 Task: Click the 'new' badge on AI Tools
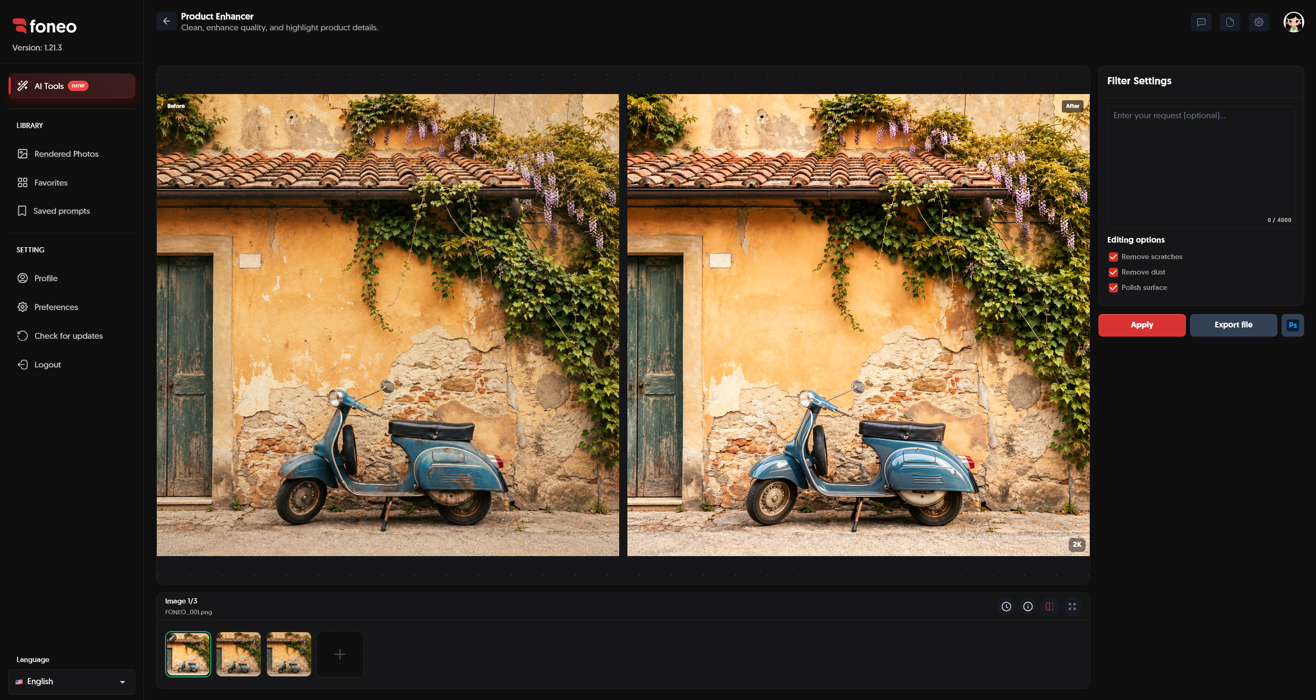point(78,86)
